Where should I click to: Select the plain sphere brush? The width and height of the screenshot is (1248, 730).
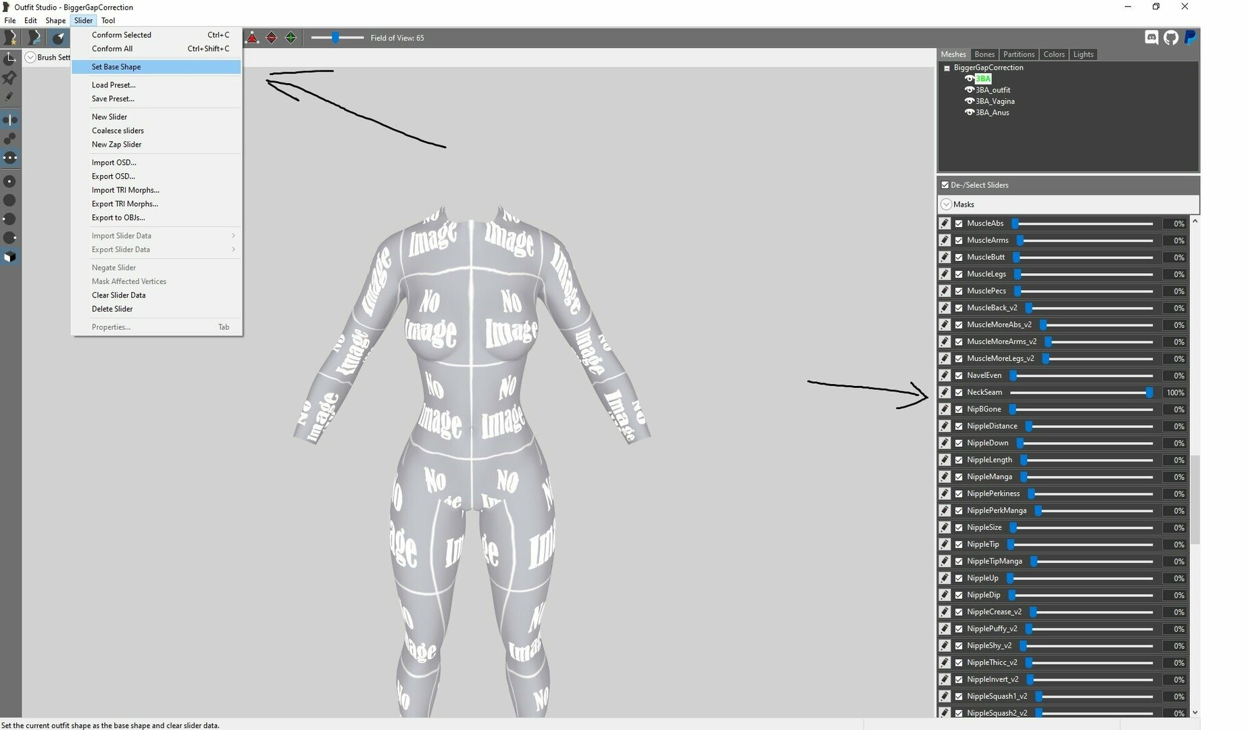9,200
